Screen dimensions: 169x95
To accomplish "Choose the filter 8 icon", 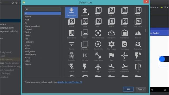I will (111, 22).
